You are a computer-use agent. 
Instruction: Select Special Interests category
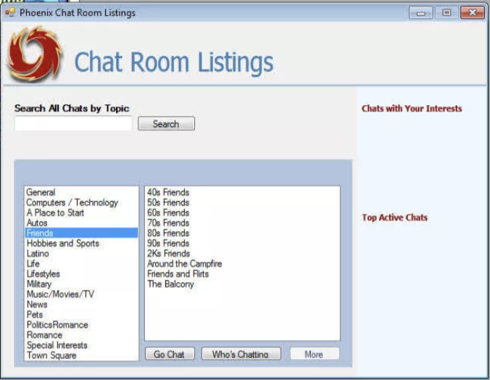click(81, 345)
